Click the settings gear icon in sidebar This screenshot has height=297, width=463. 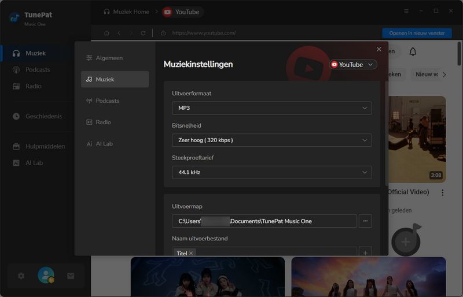click(x=21, y=276)
